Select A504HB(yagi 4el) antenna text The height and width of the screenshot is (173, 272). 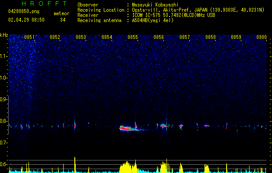tap(153, 20)
